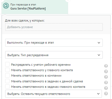Screen dimensions: 112x99
Task: Click chevron of the execute trigger selector
Action: pos(99,43)
